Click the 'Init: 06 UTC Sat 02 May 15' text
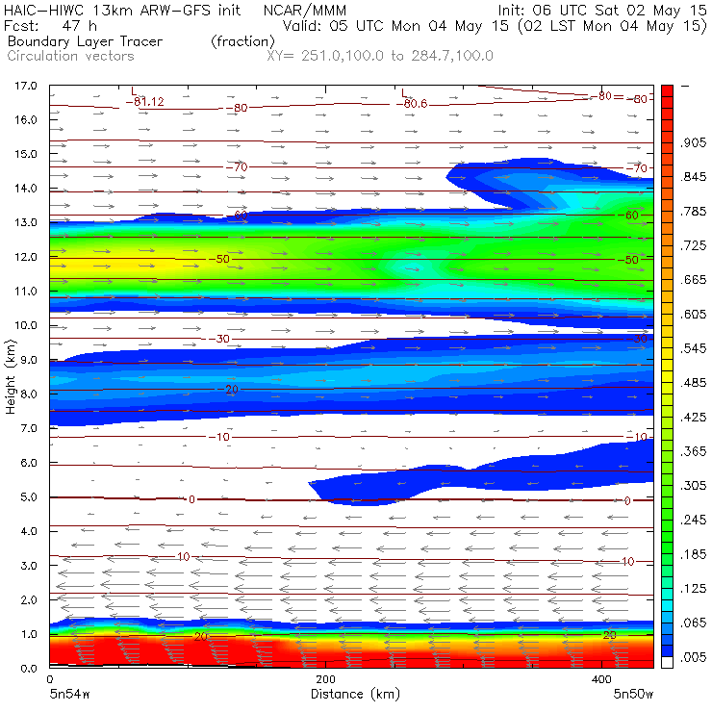712x712 pixels. [x=602, y=10]
